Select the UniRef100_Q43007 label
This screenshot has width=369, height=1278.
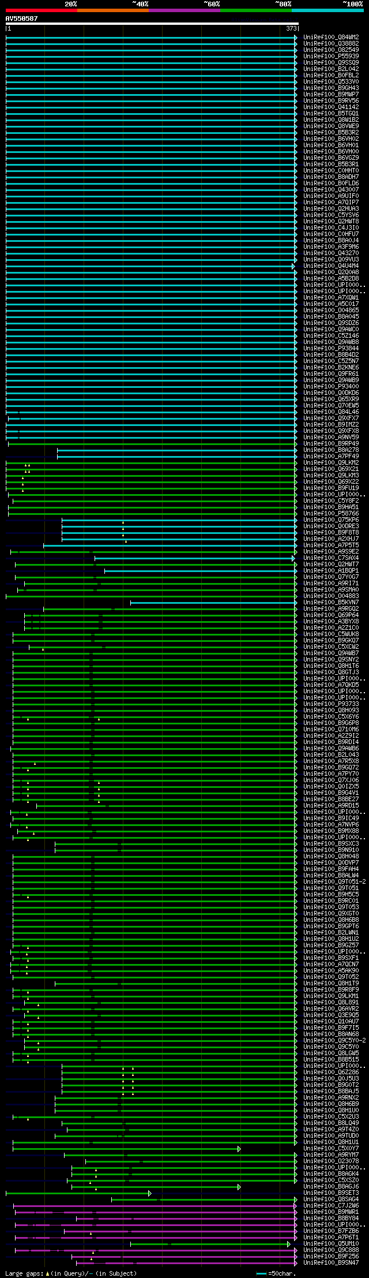click(x=331, y=189)
